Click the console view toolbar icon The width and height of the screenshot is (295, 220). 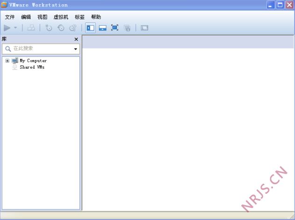point(144,28)
